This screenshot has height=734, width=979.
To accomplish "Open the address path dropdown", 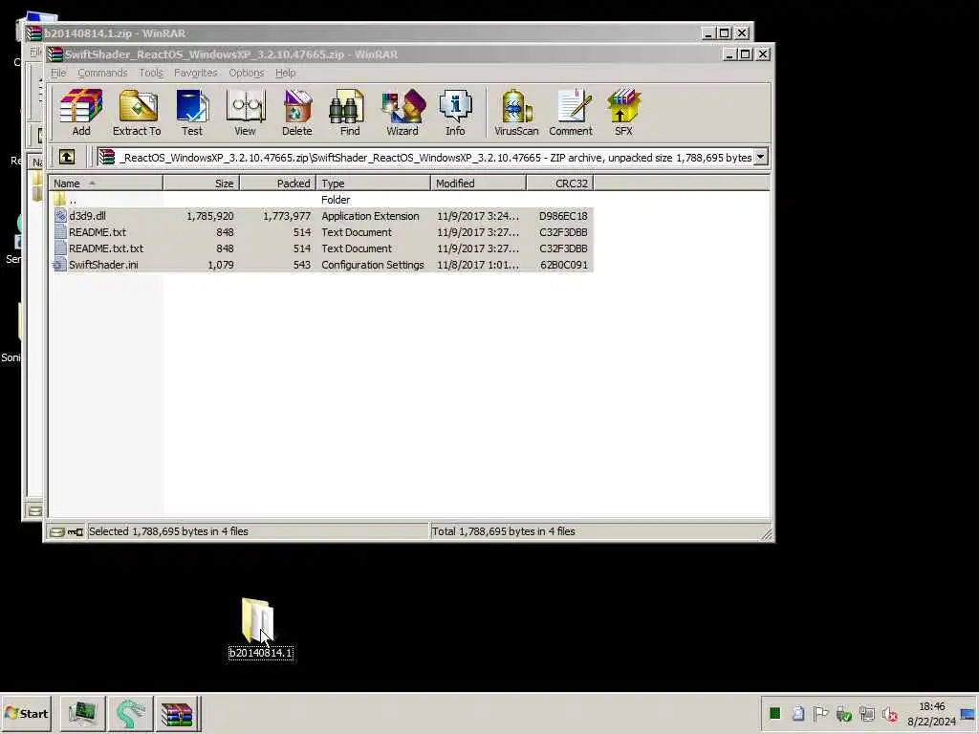I will (x=760, y=158).
